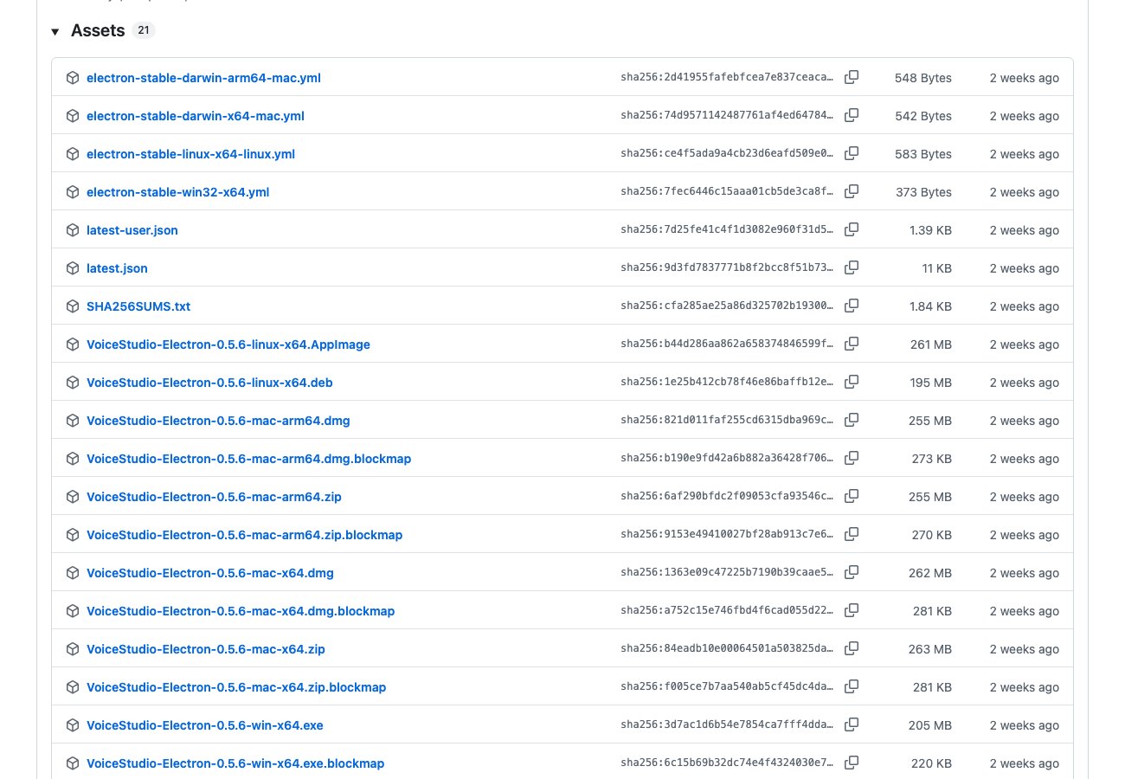Screen dimensions: 1125x779
Task: Download electron-stable-darwin-x64-mac.yml
Action: pyautogui.click(x=196, y=116)
